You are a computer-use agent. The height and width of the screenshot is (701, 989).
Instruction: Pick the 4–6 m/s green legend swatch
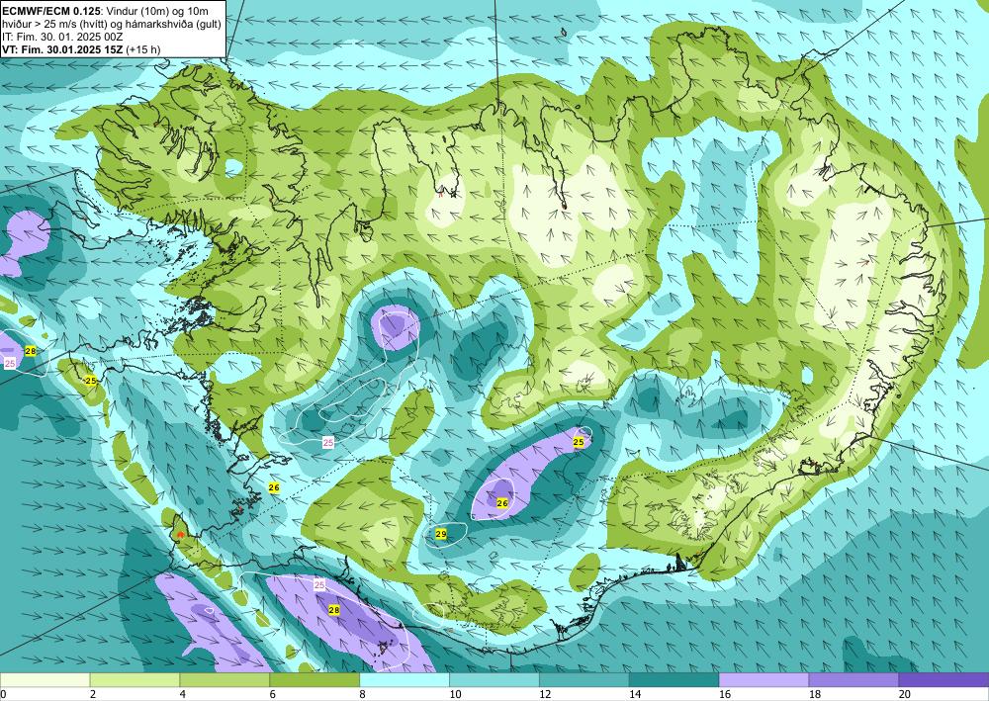click(x=225, y=679)
